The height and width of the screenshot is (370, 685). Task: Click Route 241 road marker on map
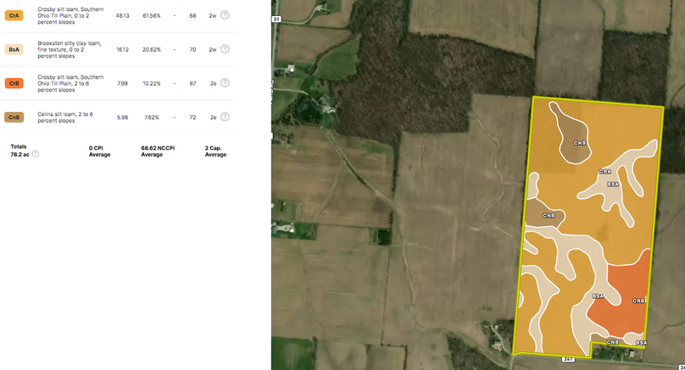click(x=568, y=359)
